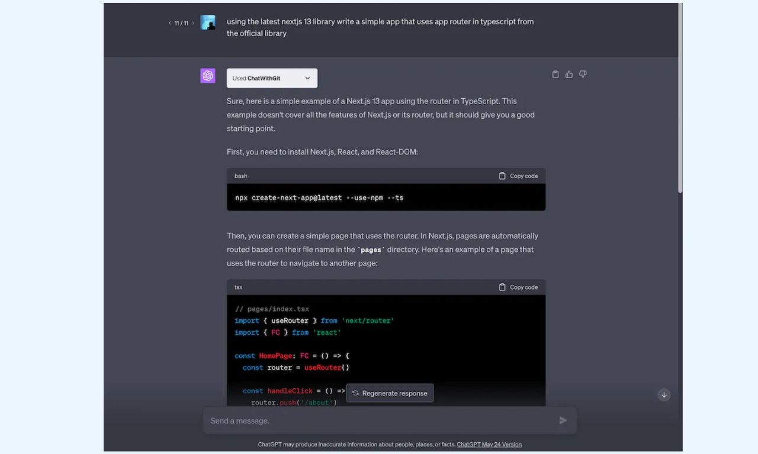Copy code from the tsx block
This screenshot has height=454, width=758.
click(x=518, y=287)
